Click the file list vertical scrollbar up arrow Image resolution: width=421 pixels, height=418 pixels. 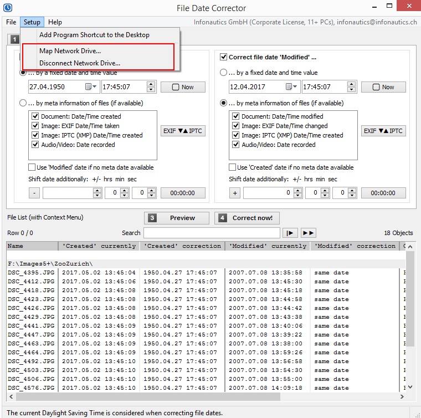point(410,247)
